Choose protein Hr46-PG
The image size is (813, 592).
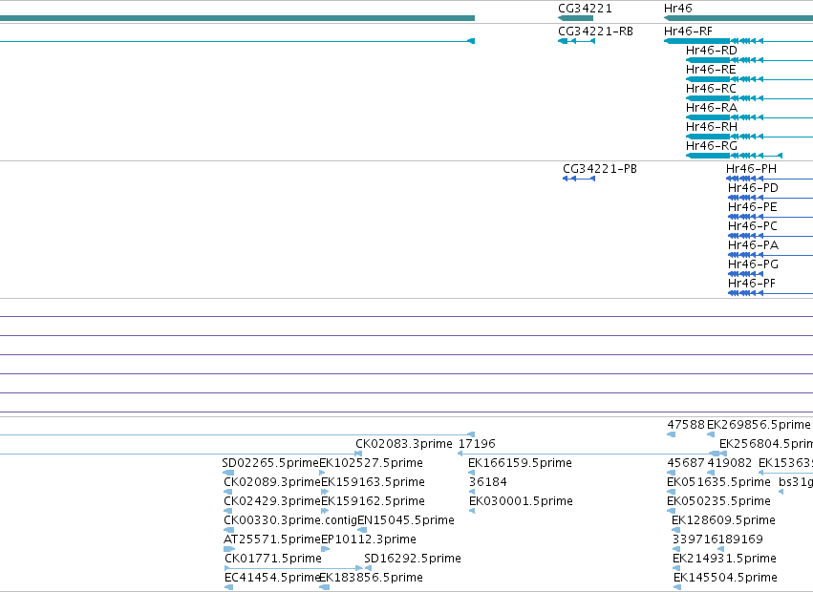pyautogui.click(x=753, y=264)
